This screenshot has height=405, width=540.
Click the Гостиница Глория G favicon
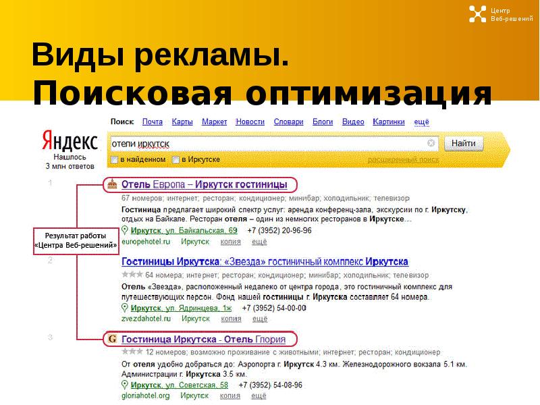tap(113, 339)
